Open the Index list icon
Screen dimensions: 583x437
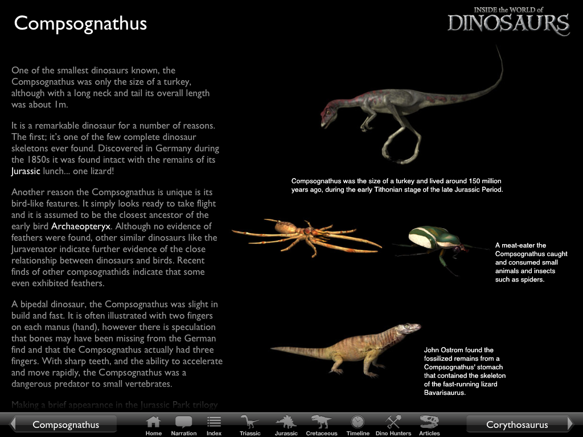point(214,426)
